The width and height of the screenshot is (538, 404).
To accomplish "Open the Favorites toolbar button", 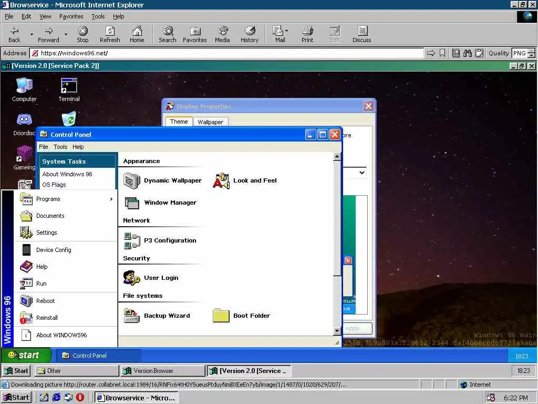I will click(x=195, y=34).
